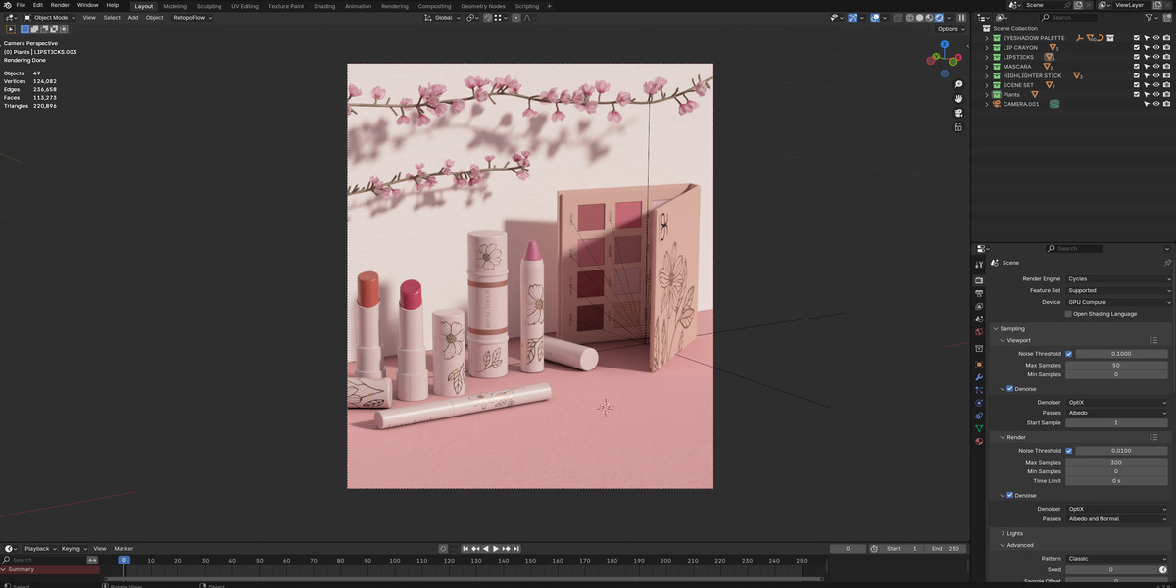Open the Render menu
The height and width of the screenshot is (588, 1176).
60,5
